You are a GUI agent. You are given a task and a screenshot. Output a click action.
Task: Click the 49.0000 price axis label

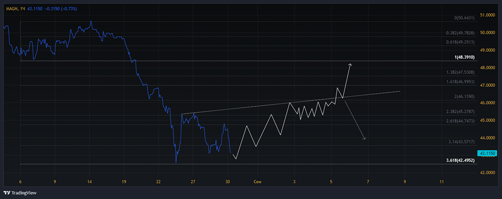click(487, 50)
